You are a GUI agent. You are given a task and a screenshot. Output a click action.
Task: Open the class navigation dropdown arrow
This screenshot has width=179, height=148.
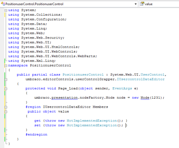click(136, 4)
